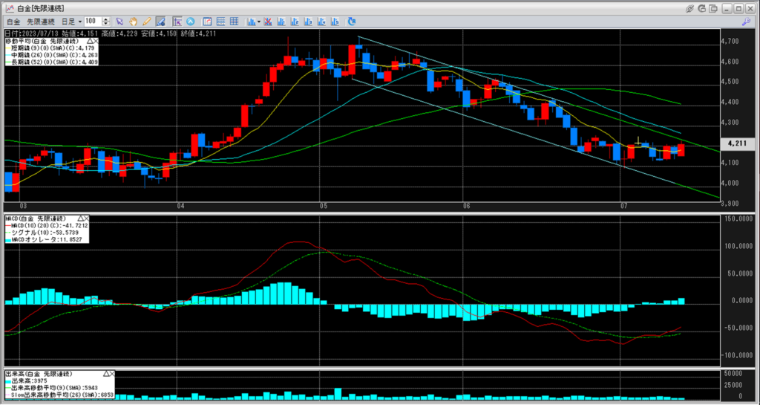Expand the chart type dropdown arrow
The image size is (760, 405).
[x=258, y=22]
